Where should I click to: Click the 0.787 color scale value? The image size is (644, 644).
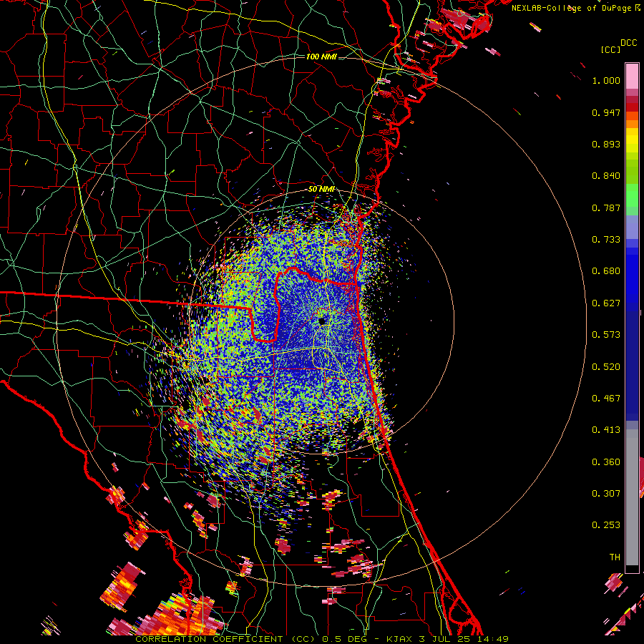[x=606, y=208]
